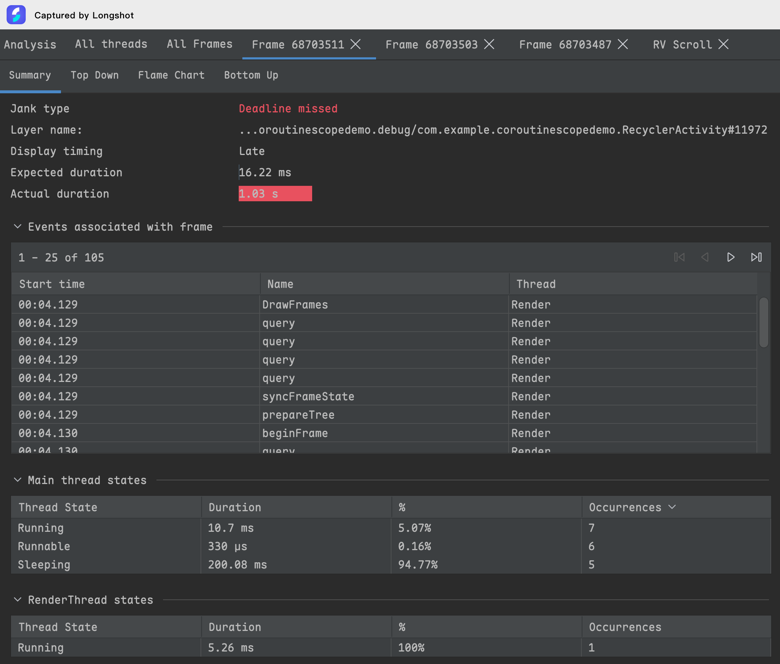Open the Top Down tab

coord(94,75)
